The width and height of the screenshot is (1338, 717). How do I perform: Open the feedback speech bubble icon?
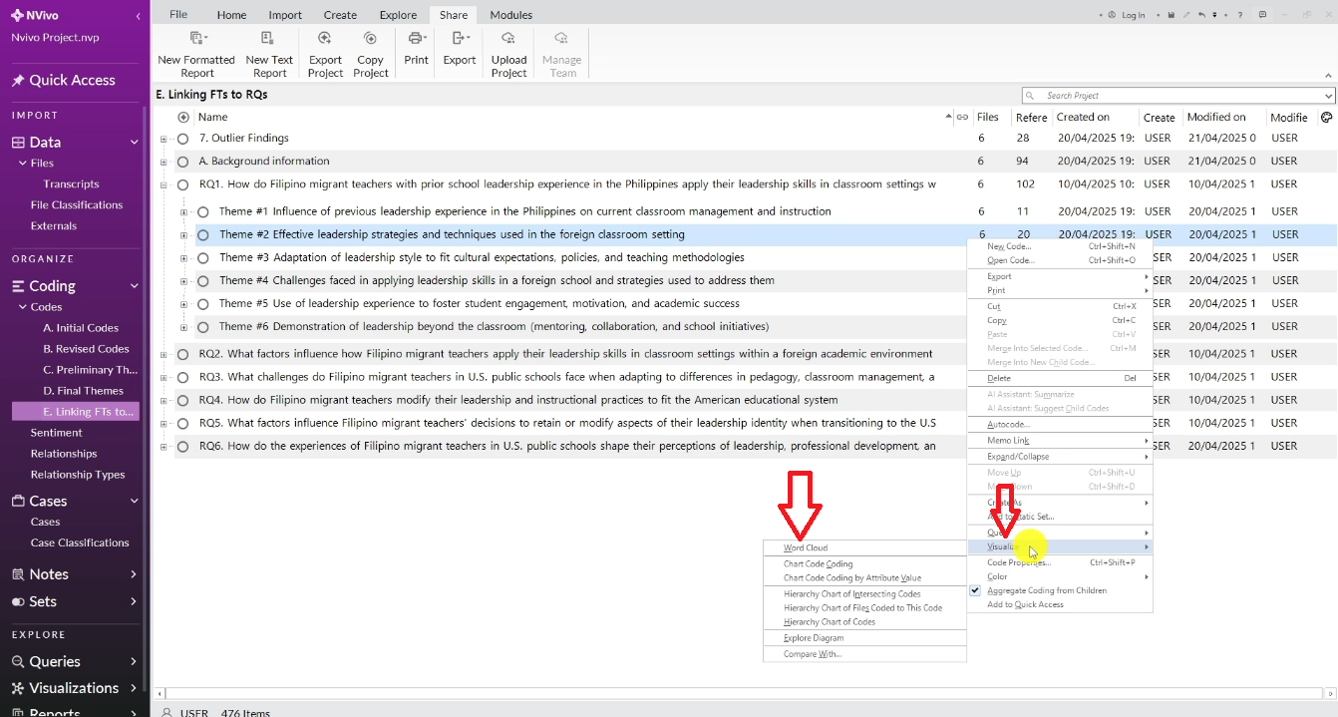(x=1262, y=15)
